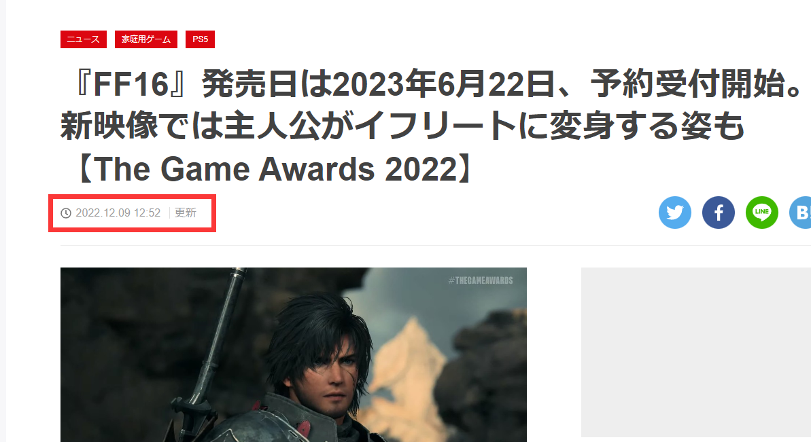Select the red PS5 tag
The height and width of the screenshot is (442, 811).
200,39
